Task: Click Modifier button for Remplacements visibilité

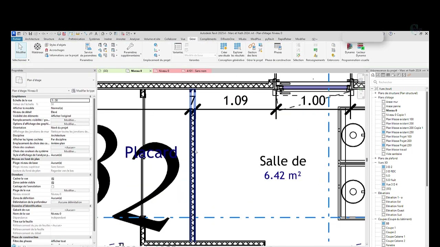Action: 70,120
